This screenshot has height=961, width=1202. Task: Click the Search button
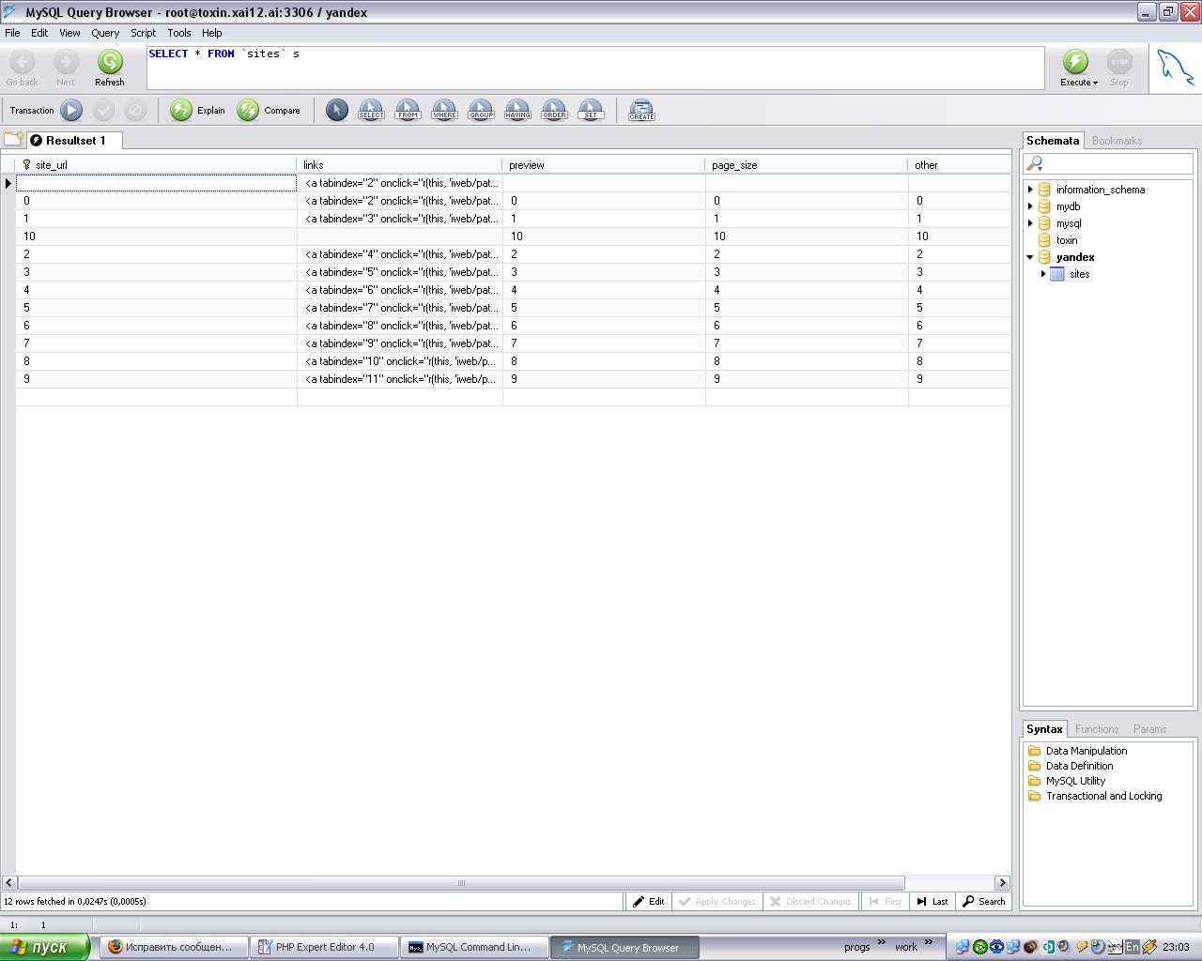tap(984, 902)
